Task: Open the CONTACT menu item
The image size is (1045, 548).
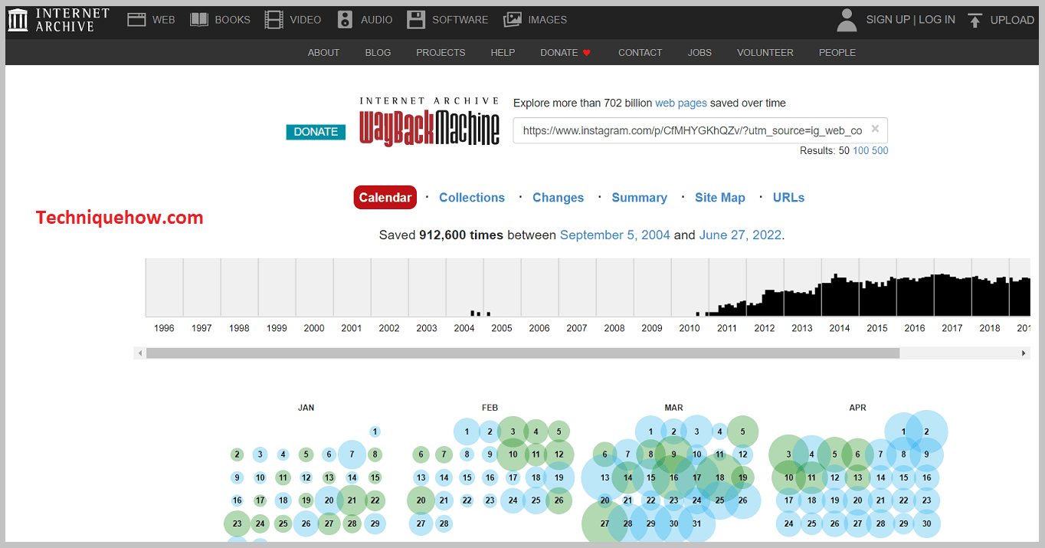Action: click(x=640, y=53)
